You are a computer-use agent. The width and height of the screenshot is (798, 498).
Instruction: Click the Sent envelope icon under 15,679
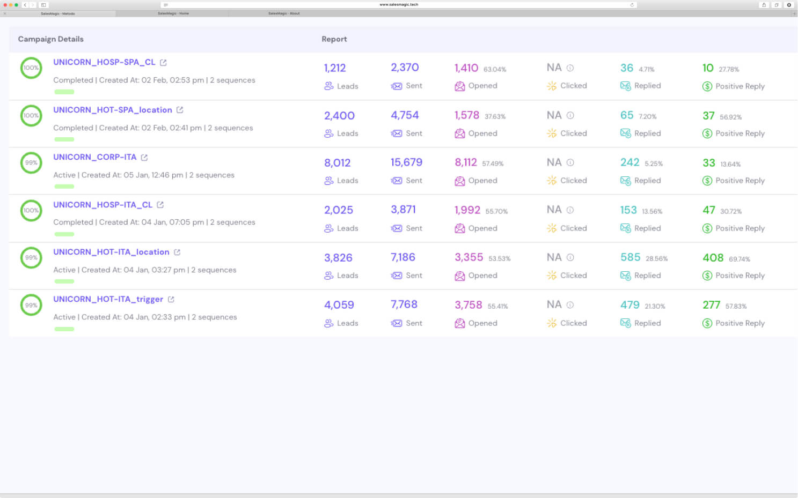pyautogui.click(x=397, y=181)
